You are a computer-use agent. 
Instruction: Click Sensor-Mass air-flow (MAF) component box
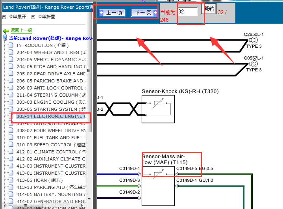click(x=158, y=186)
